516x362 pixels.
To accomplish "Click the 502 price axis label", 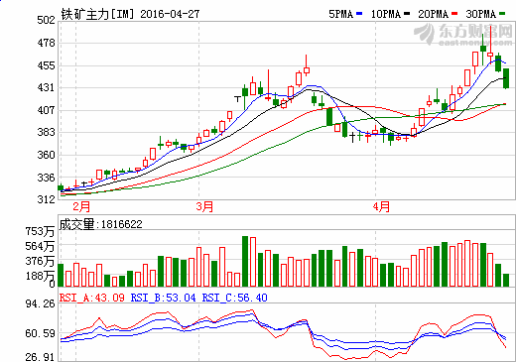I will tap(46, 21).
